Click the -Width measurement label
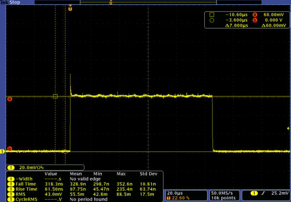291x202 pixels. pos(24,179)
